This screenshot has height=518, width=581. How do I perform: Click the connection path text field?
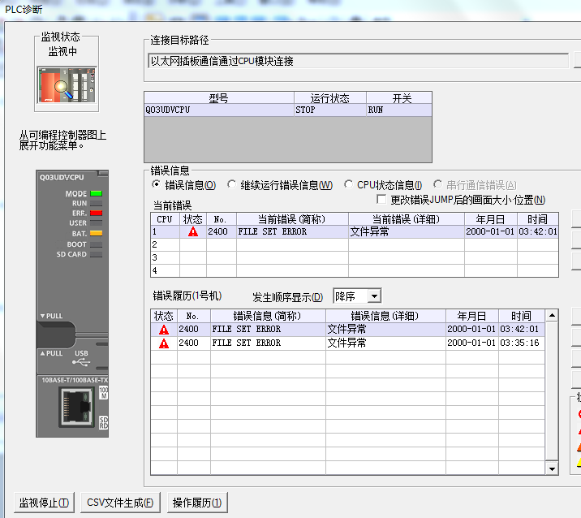tap(357, 61)
